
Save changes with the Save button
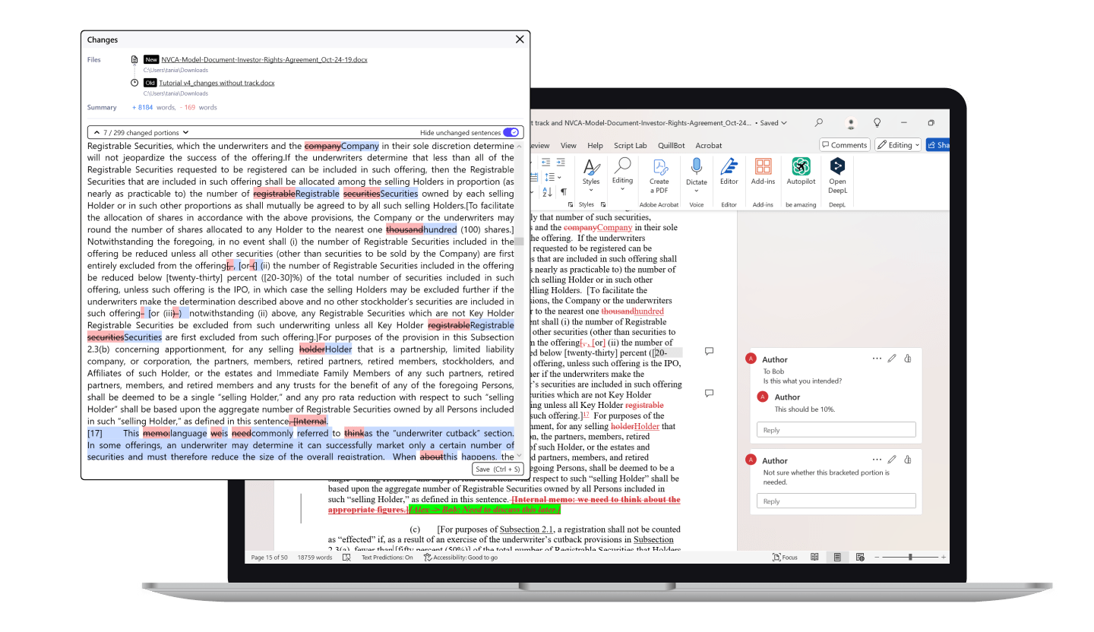pos(498,469)
